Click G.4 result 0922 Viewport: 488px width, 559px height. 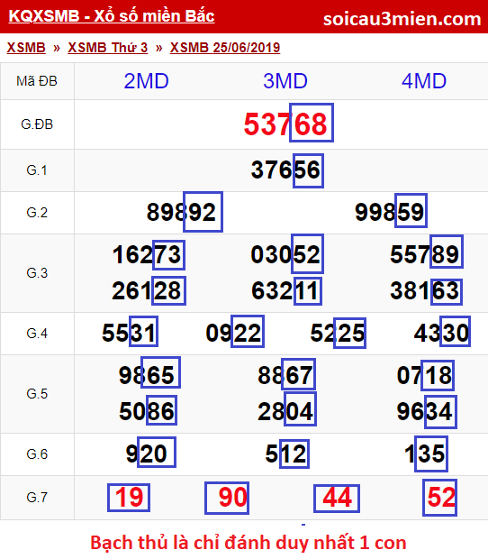point(233,333)
